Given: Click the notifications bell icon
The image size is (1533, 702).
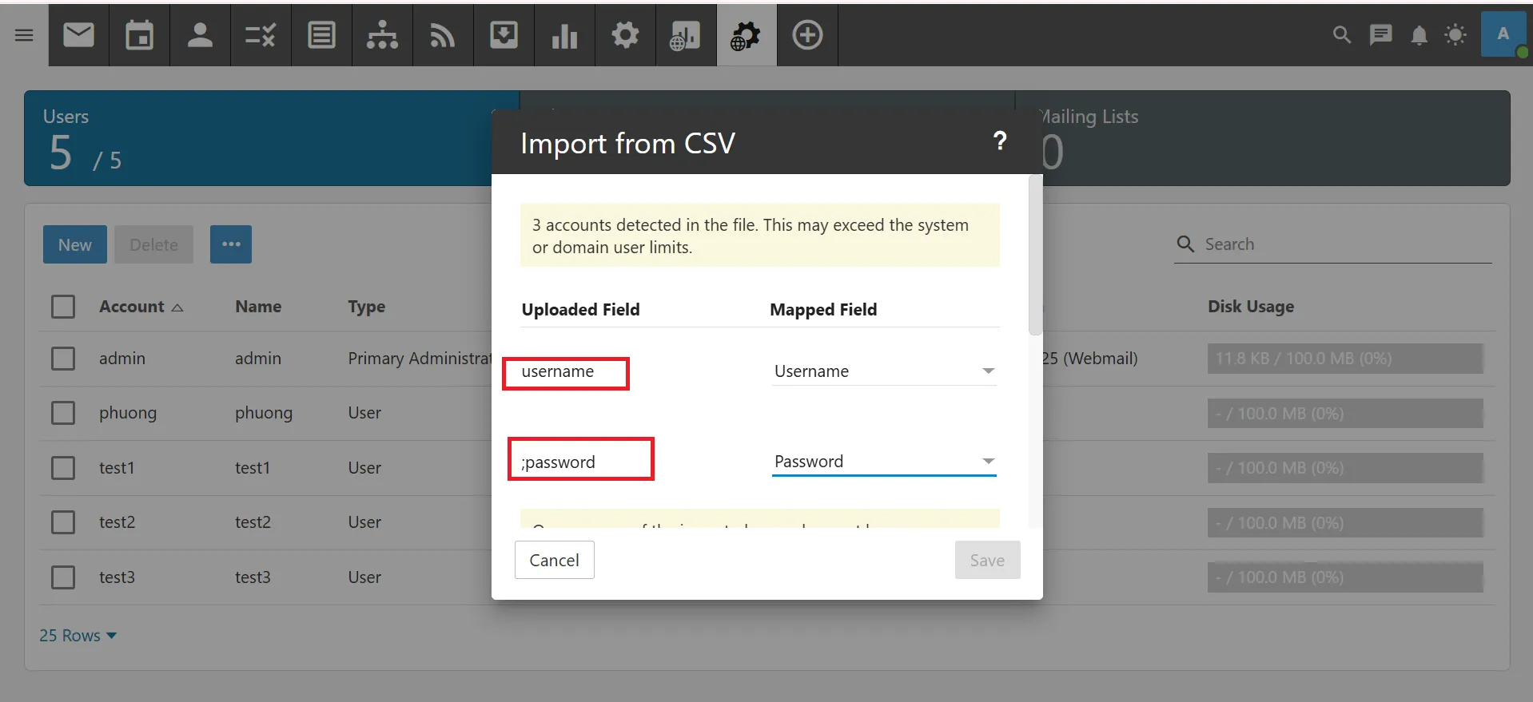Looking at the screenshot, I should [1419, 35].
